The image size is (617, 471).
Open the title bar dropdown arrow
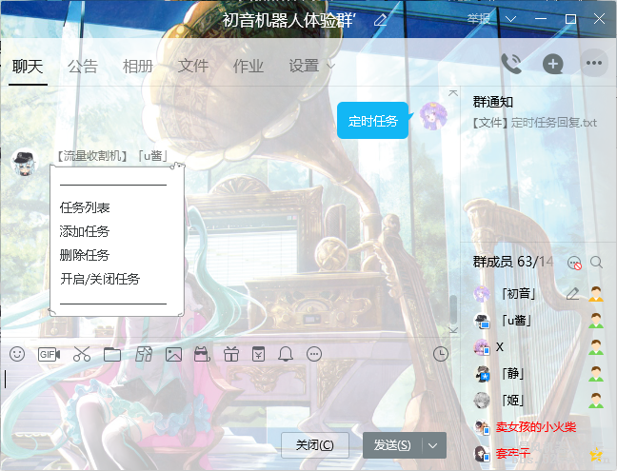pyautogui.click(x=510, y=19)
